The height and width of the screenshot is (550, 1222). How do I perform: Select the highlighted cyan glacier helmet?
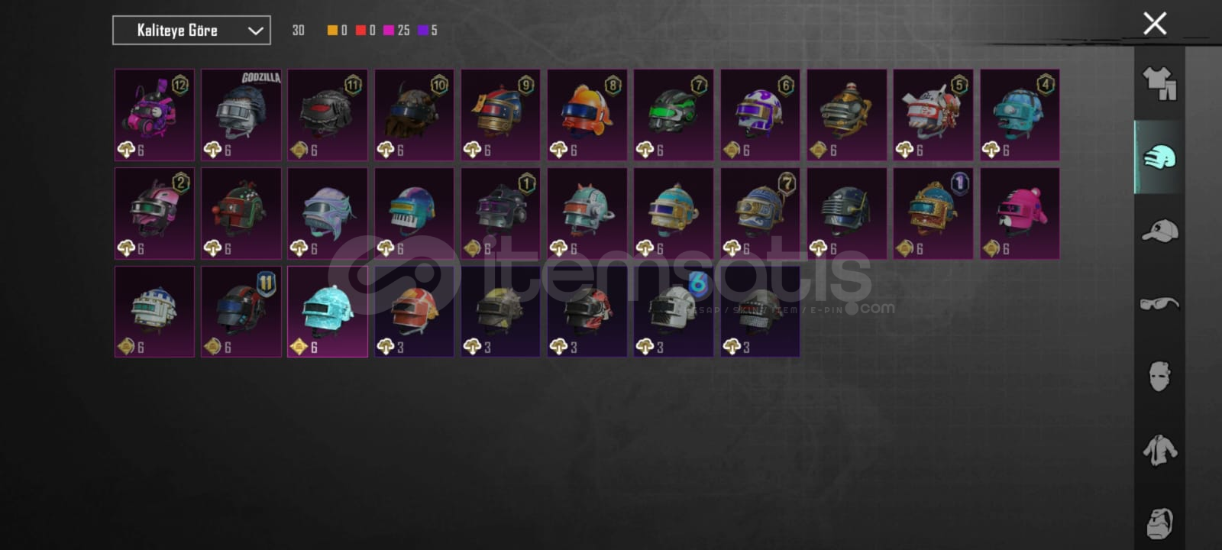[328, 312]
